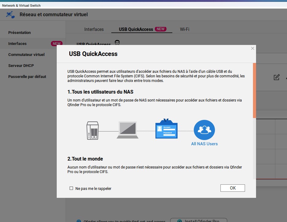Open Commutateur virtuel sidebar item
The height and width of the screenshot is (222, 287).
pos(26,54)
